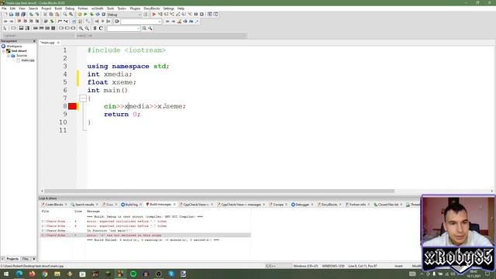Click the Build gear icon
The width and height of the screenshot is (496, 279).
point(79,15)
